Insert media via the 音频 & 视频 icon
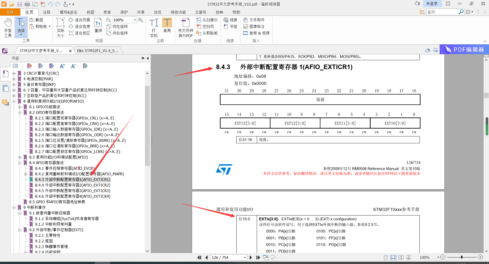Image resolution: width=489 pixels, height=264 pixels. point(256,33)
